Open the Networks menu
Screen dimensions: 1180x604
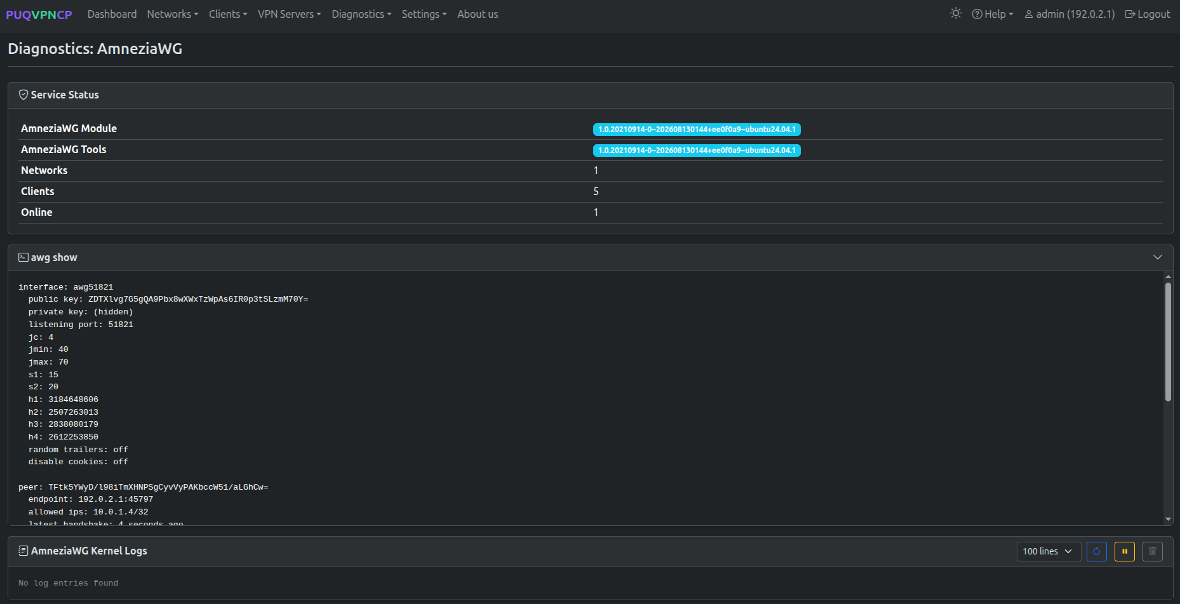(173, 14)
